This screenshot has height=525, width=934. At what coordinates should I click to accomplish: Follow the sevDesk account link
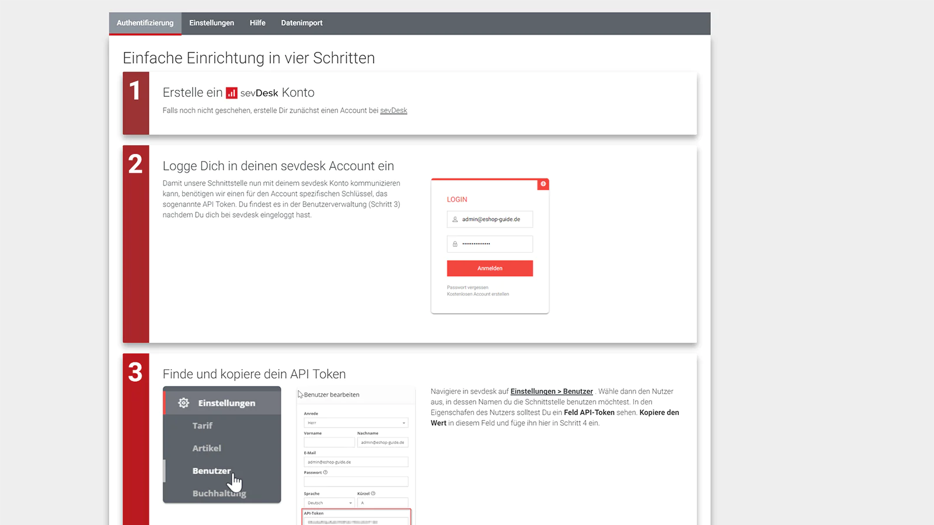click(393, 110)
